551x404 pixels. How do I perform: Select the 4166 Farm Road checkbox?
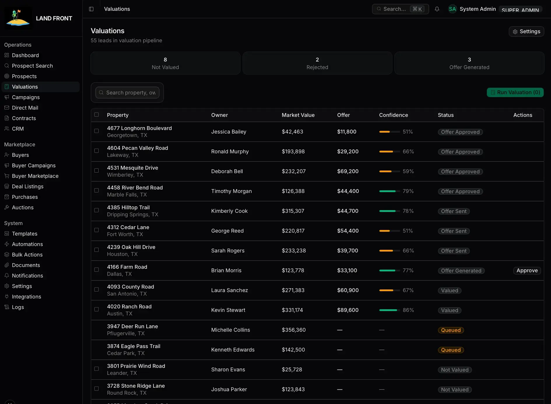[96, 270]
